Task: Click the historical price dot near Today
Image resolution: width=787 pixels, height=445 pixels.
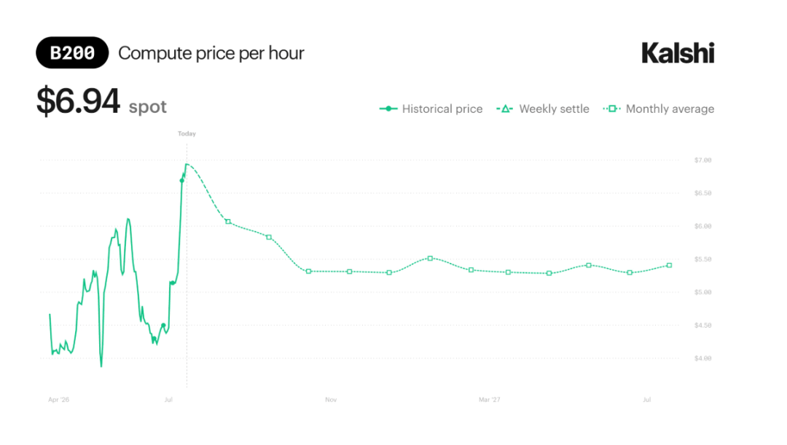Action: (x=181, y=181)
